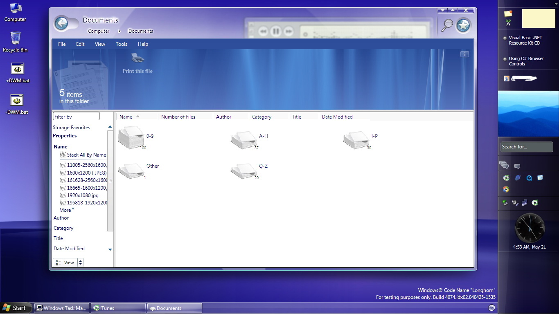Click the Start button
Screen dimensions: 559x314
15,308
